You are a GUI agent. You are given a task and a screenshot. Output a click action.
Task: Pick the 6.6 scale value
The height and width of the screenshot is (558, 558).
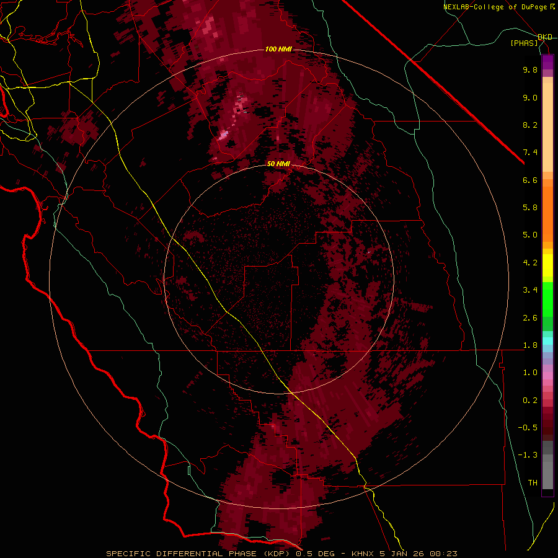pyautogui.click(x=530, y=180)
